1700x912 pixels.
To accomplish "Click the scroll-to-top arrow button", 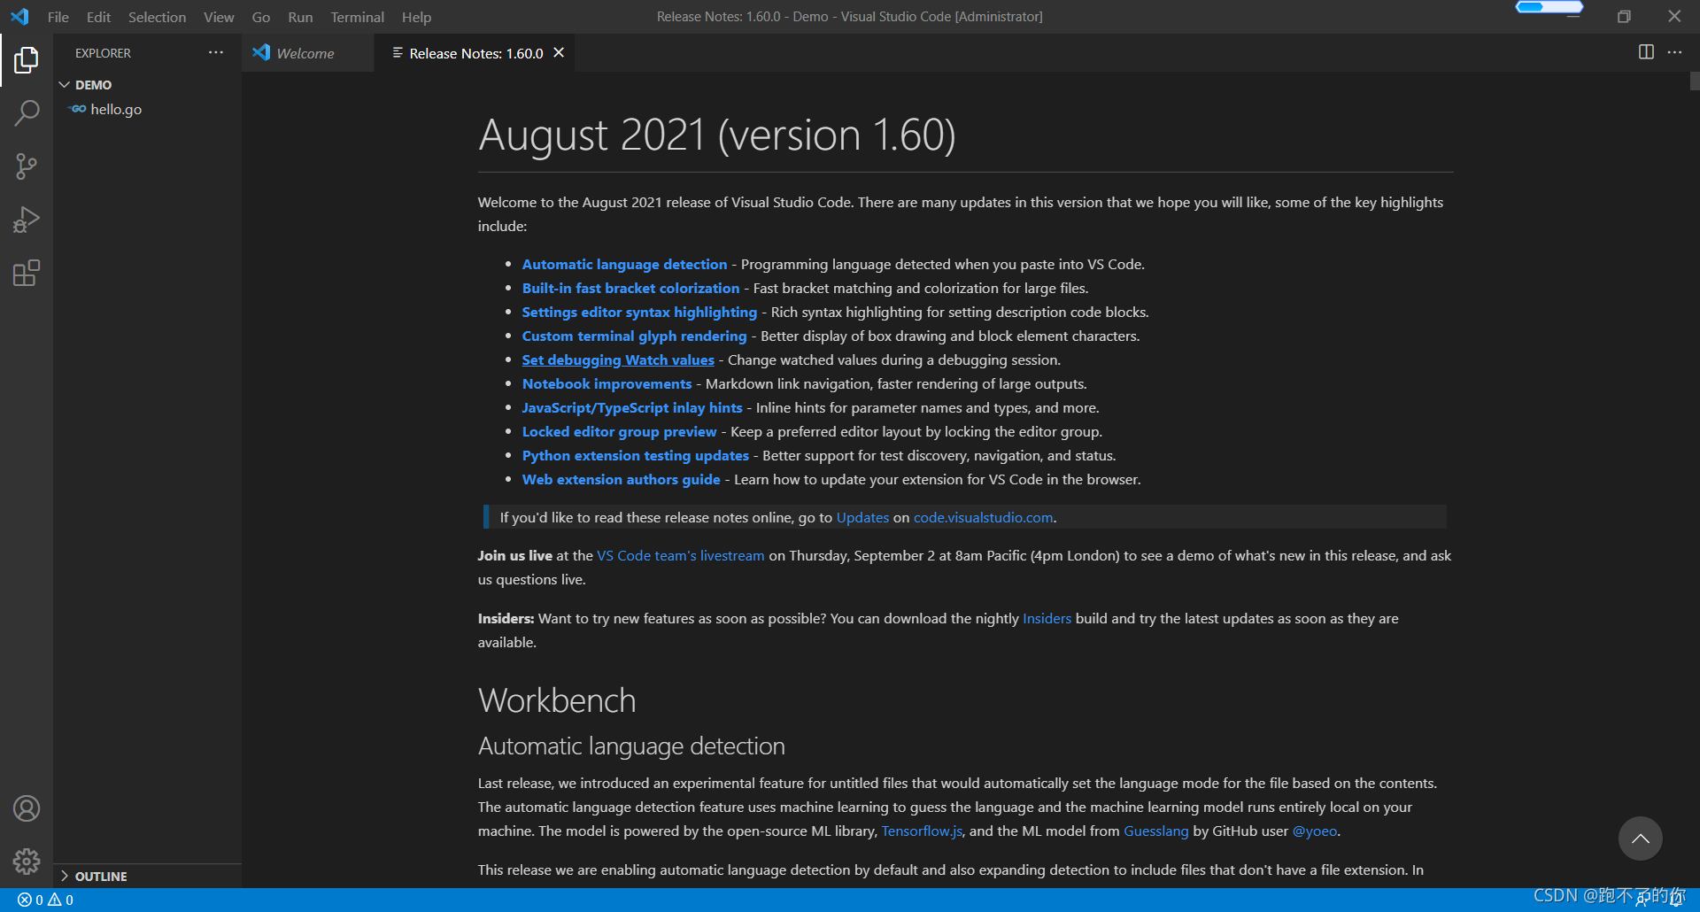I will tap(1640, 839).
